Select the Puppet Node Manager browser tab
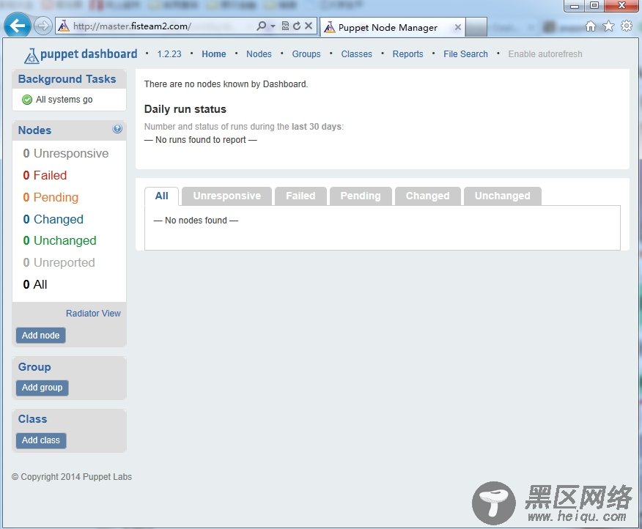Screen dimensions: 642x529 tap(392, 27)
